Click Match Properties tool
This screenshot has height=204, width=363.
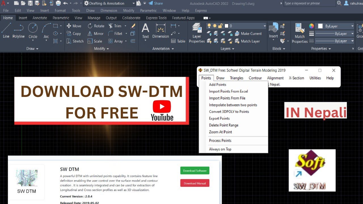[300, 33]
